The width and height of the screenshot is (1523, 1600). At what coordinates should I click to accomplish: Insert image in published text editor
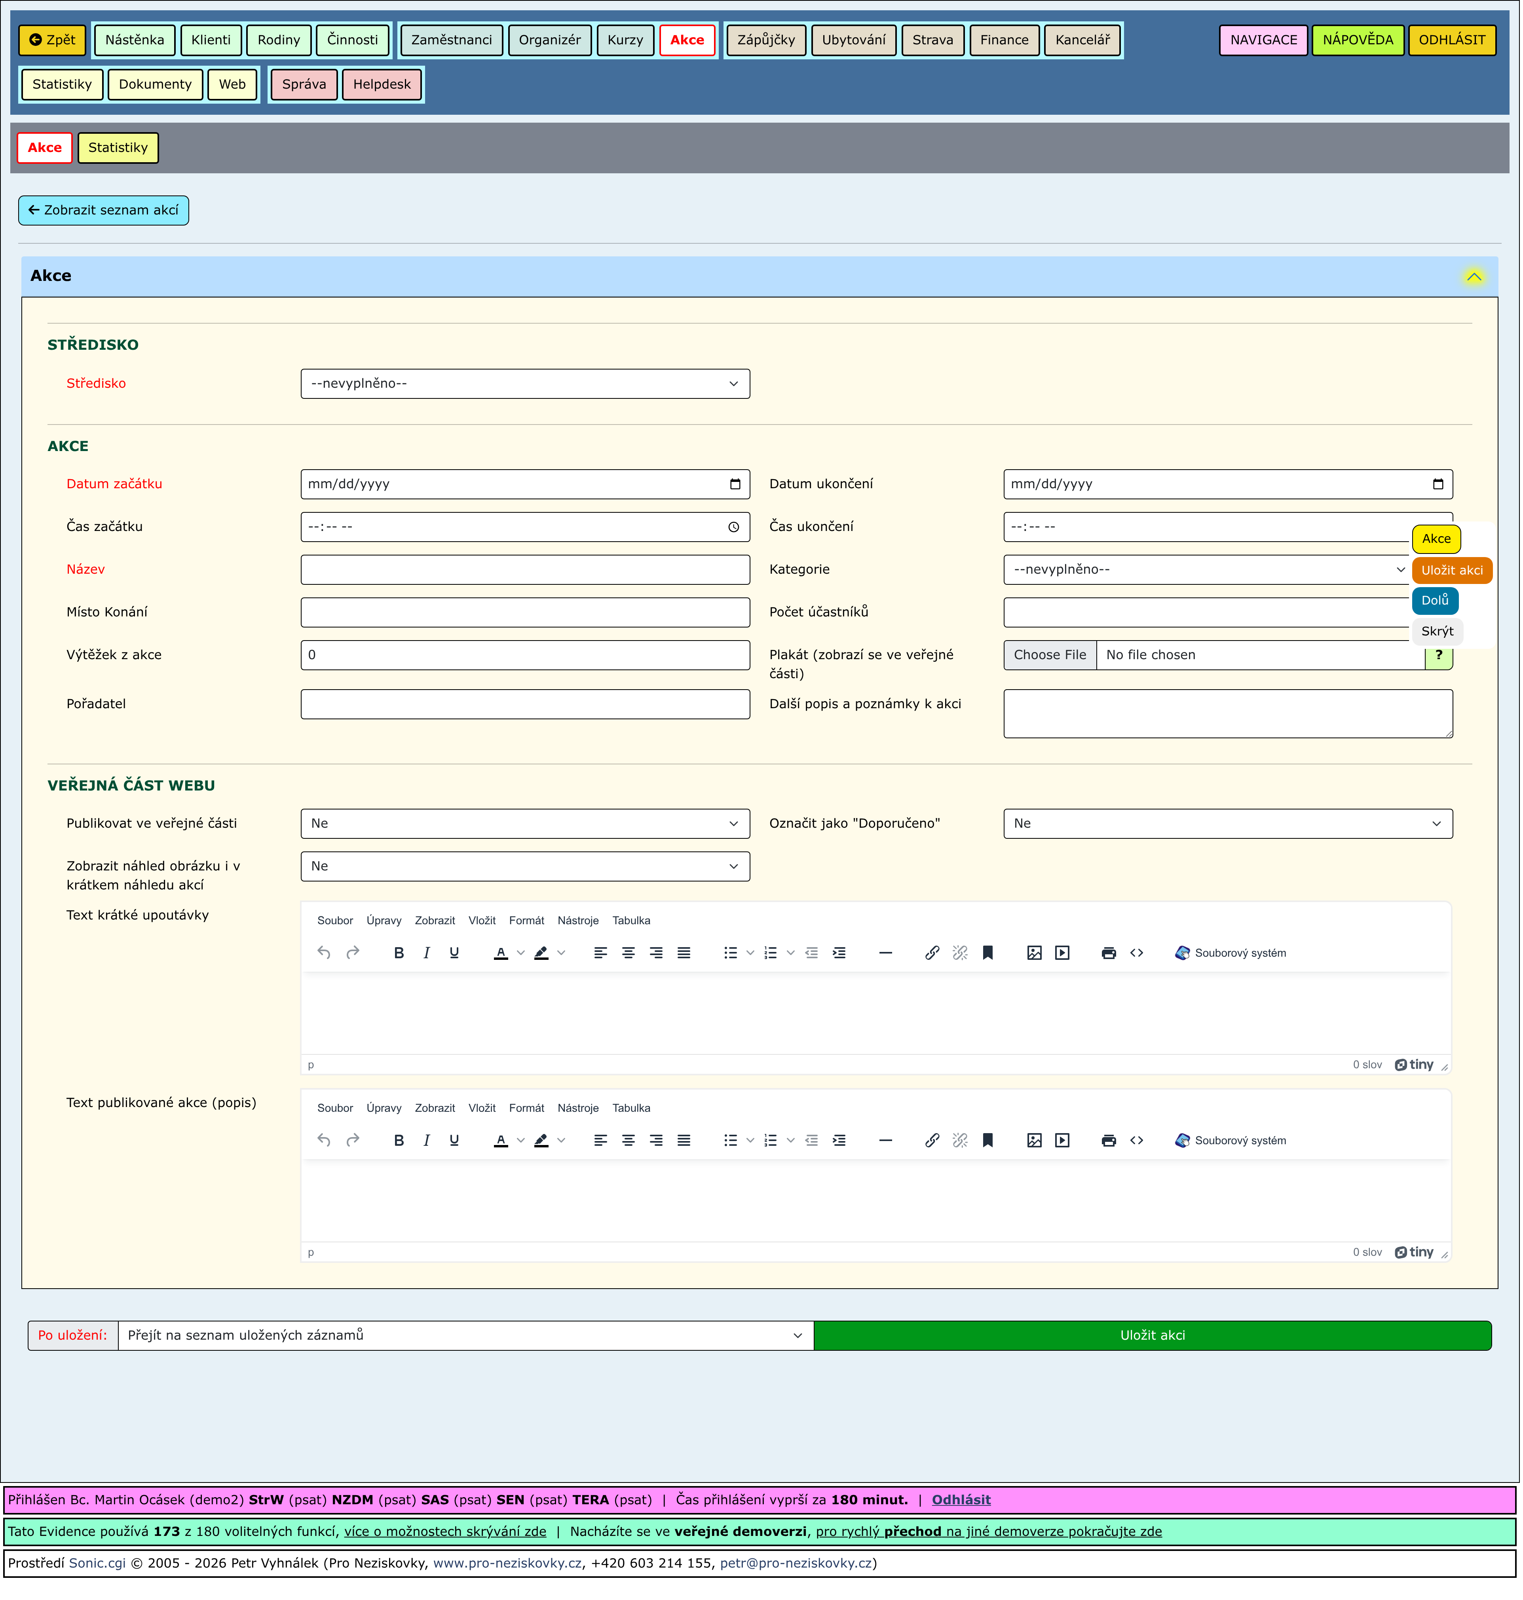(x=1034, y=1140)
